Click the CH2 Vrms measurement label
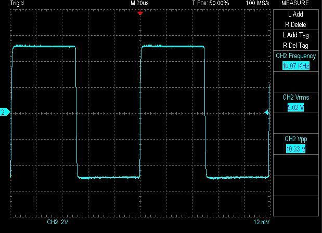322x233 pixels. click(295, 97)
